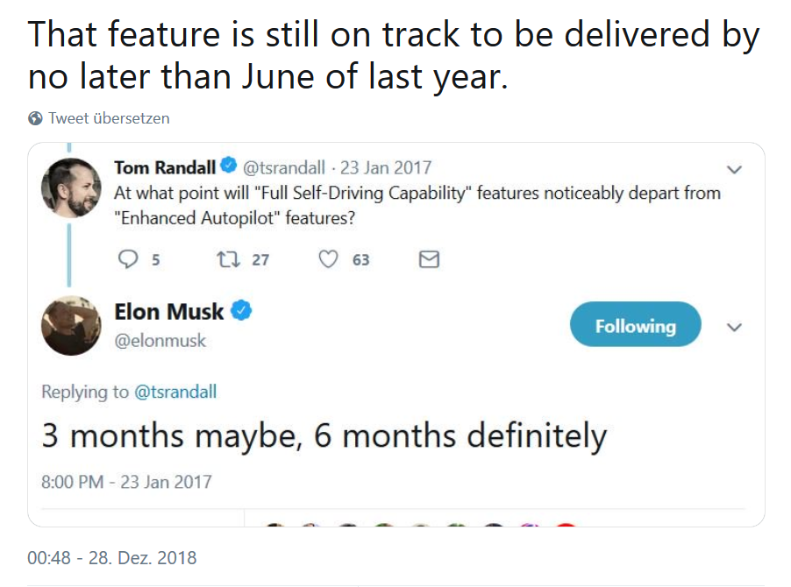
Task: Expand the chevron menu on Tom Randall's tweet
Action: pos(735,169)
